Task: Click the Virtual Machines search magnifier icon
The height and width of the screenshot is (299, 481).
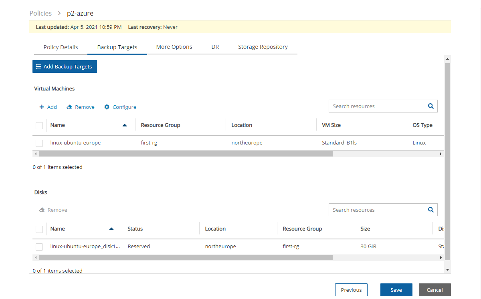Action: click(430, 106)
